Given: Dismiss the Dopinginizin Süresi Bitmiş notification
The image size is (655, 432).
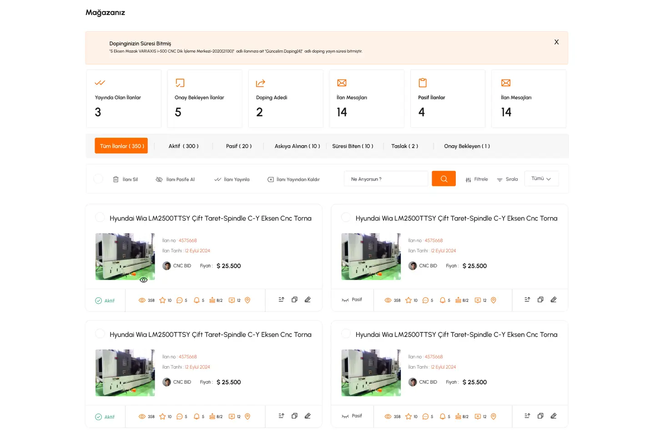Looking at the screenshot, I should pos(556,42).
